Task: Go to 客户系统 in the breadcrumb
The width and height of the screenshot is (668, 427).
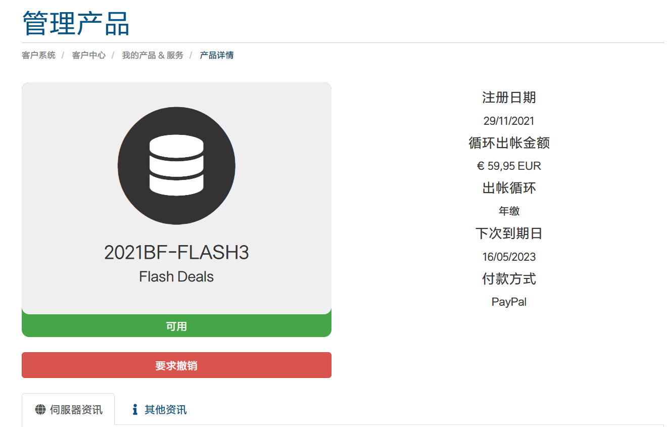Action: pyautogui.click(x=38, y=55)
